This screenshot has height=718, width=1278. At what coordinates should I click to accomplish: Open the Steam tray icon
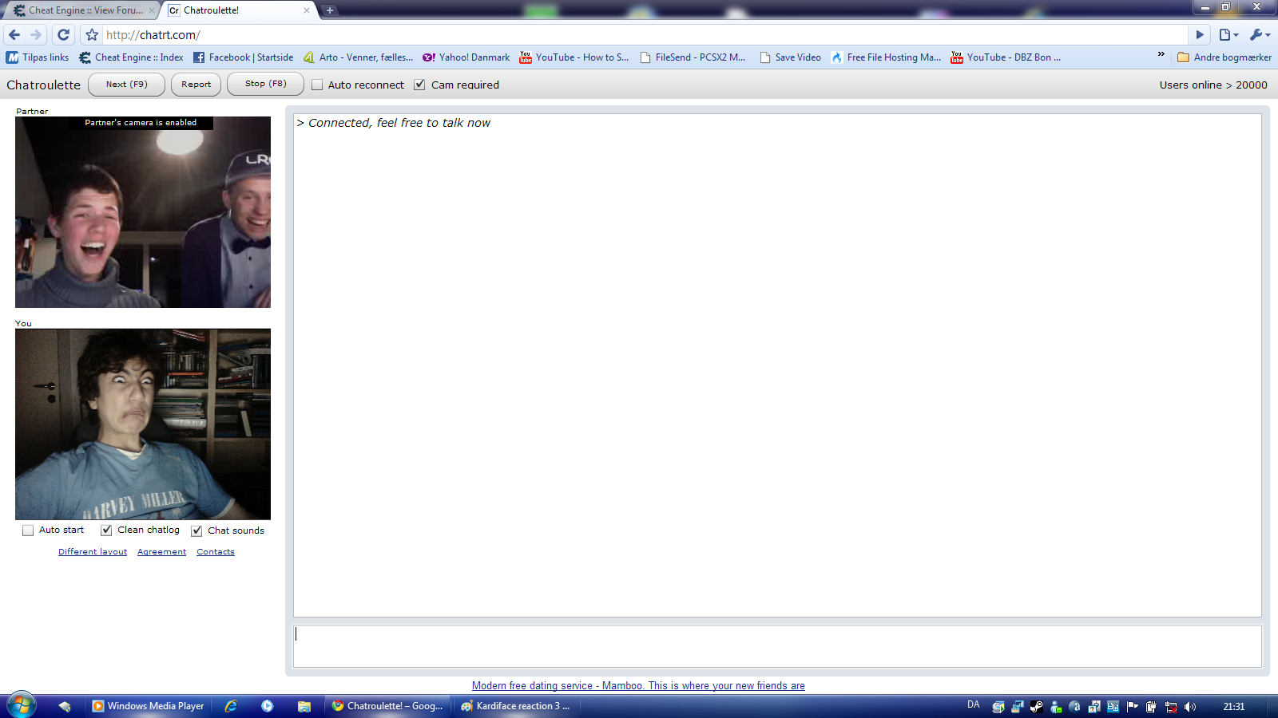pos(1036,706)
